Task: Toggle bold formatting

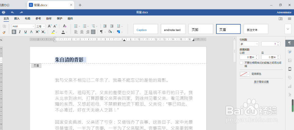Action: [x=14, y=32]
